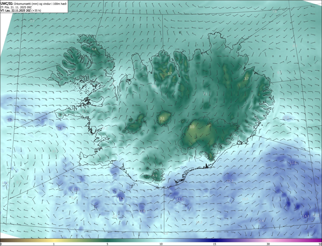Click the 4.9 value near the south coast
The width and height of the screenshot is (322, 246).
[x=155, y=176]
